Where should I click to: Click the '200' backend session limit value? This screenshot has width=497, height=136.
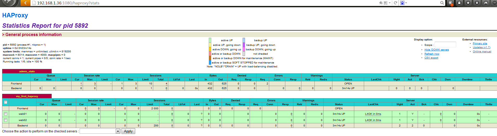coord(156,125)
